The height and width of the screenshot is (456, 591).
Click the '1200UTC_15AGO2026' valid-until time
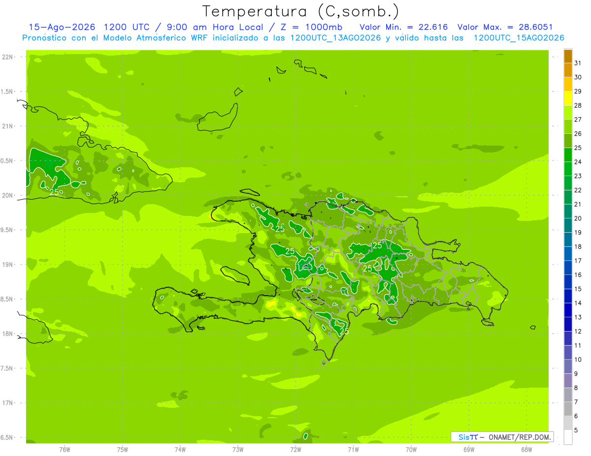(x=519, y=38)
